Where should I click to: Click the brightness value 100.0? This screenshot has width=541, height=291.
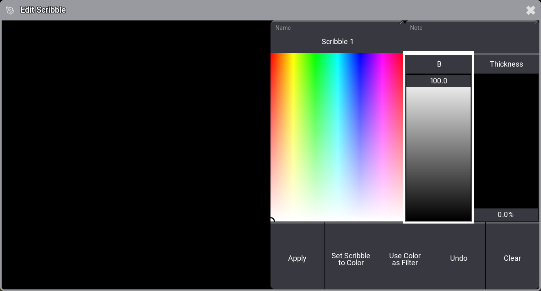pos(438,81)
